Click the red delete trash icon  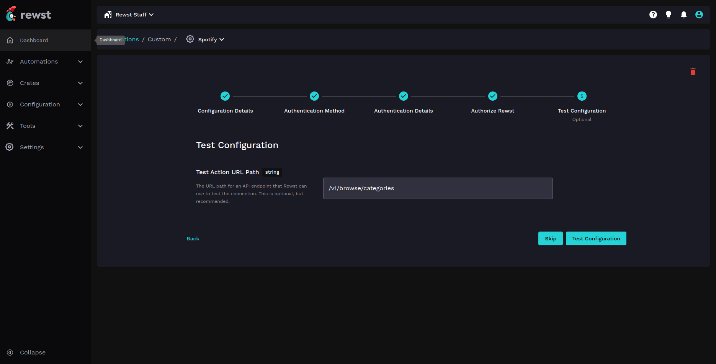[x=693, y=72]
